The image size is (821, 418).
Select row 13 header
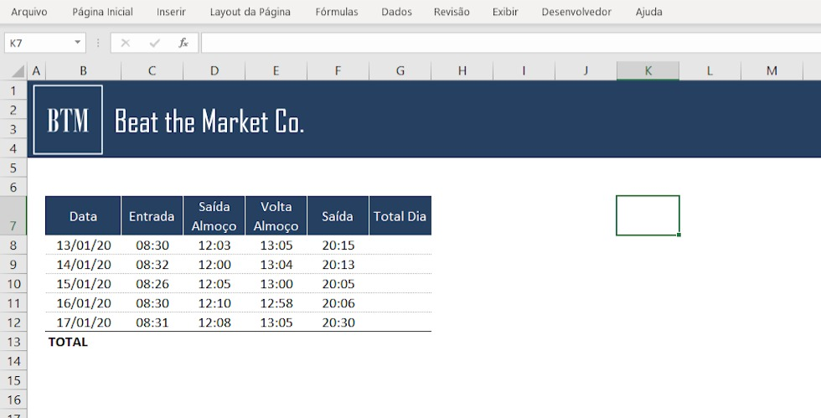tap(13, 342)
